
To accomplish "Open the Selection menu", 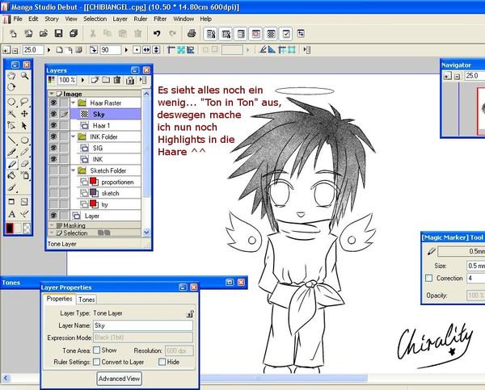I will tap(95, 19).
